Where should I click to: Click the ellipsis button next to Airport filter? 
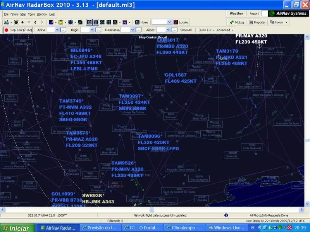pos(174,30)
